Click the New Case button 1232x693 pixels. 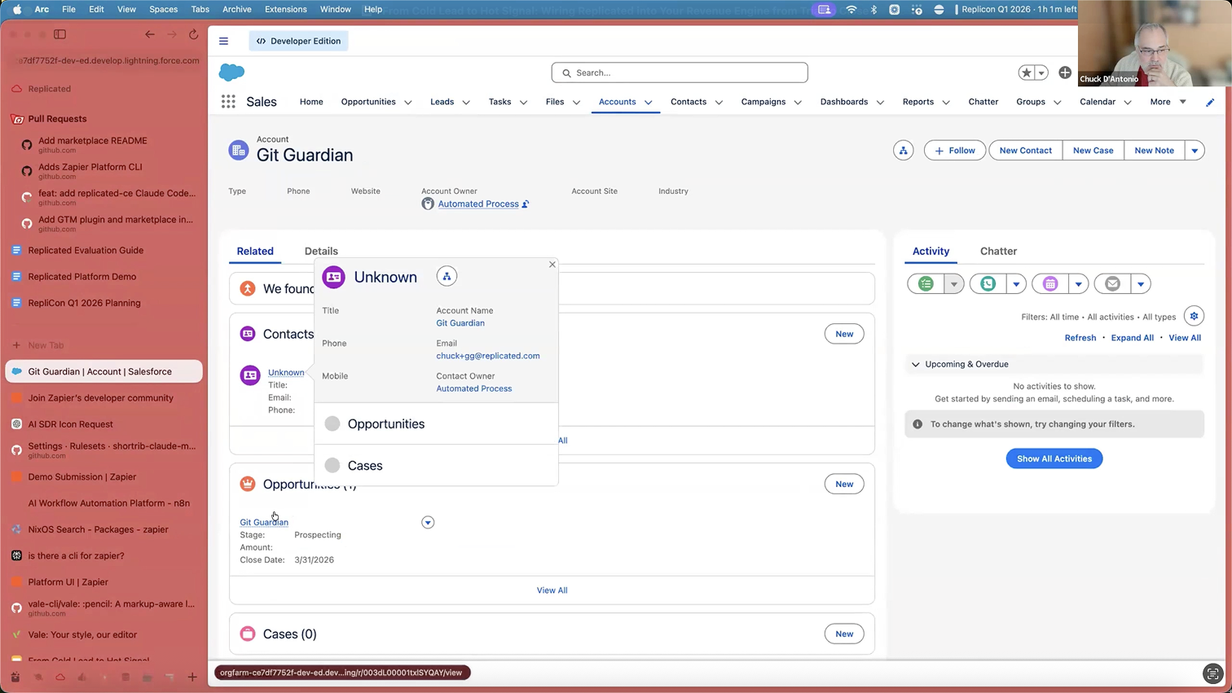click(x=1093, y=151)
